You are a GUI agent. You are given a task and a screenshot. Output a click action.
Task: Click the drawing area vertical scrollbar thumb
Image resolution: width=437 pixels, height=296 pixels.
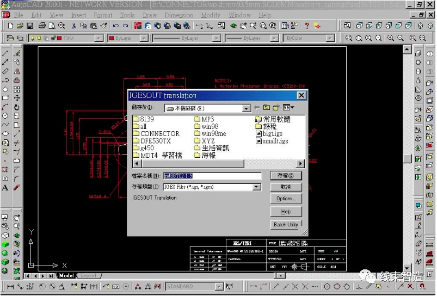point(407,159)
